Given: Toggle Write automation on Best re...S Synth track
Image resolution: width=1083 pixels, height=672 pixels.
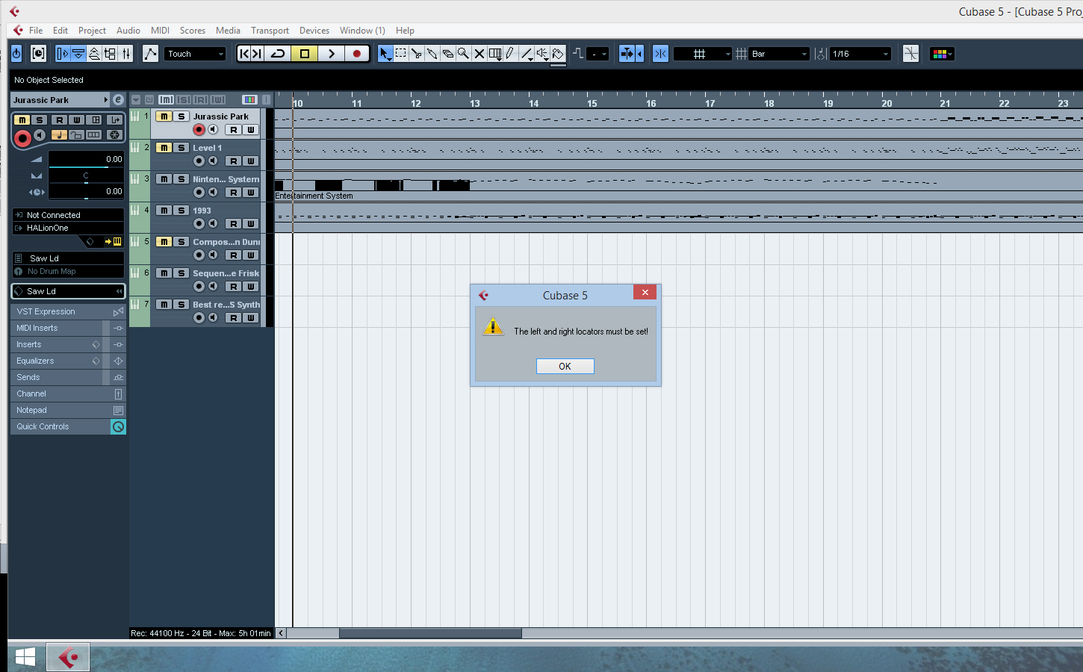Looking at the screenshot, I should click(x=251, y=317).
